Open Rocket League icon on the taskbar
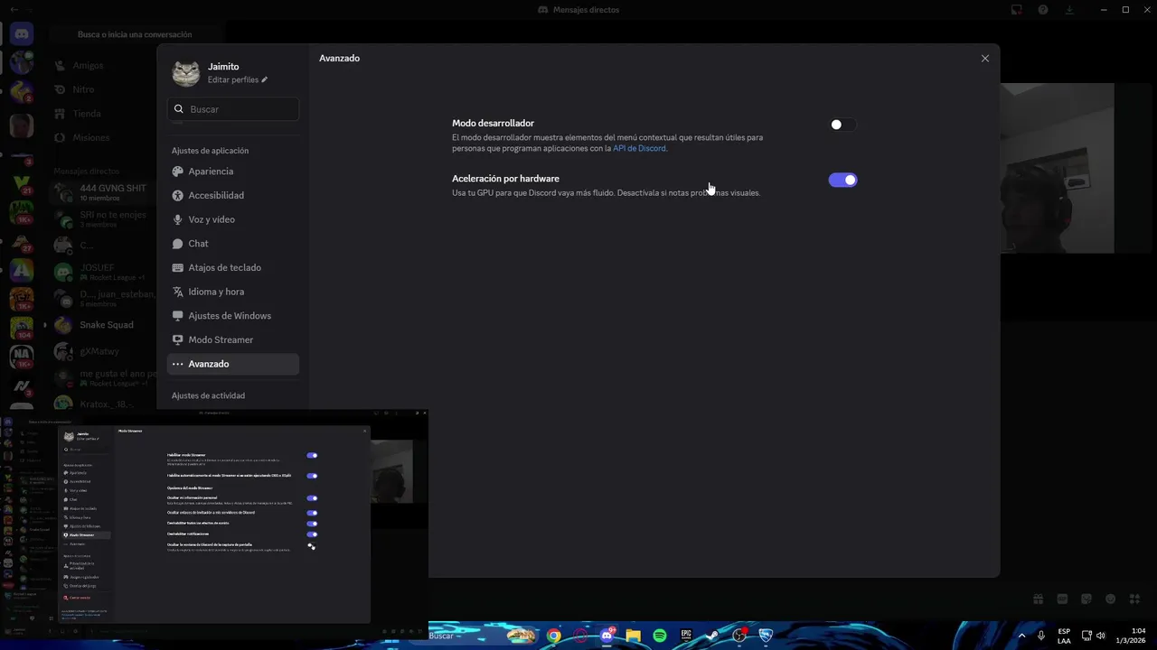 [x=767, y=636]
